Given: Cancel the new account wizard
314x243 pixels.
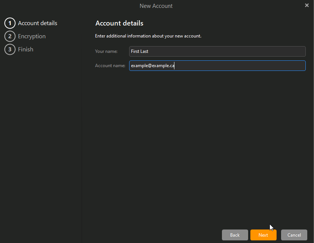Looking at the screenshot, I should (x=294, y=235).
